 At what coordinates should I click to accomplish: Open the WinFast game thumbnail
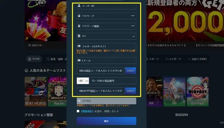click(197, 92)
